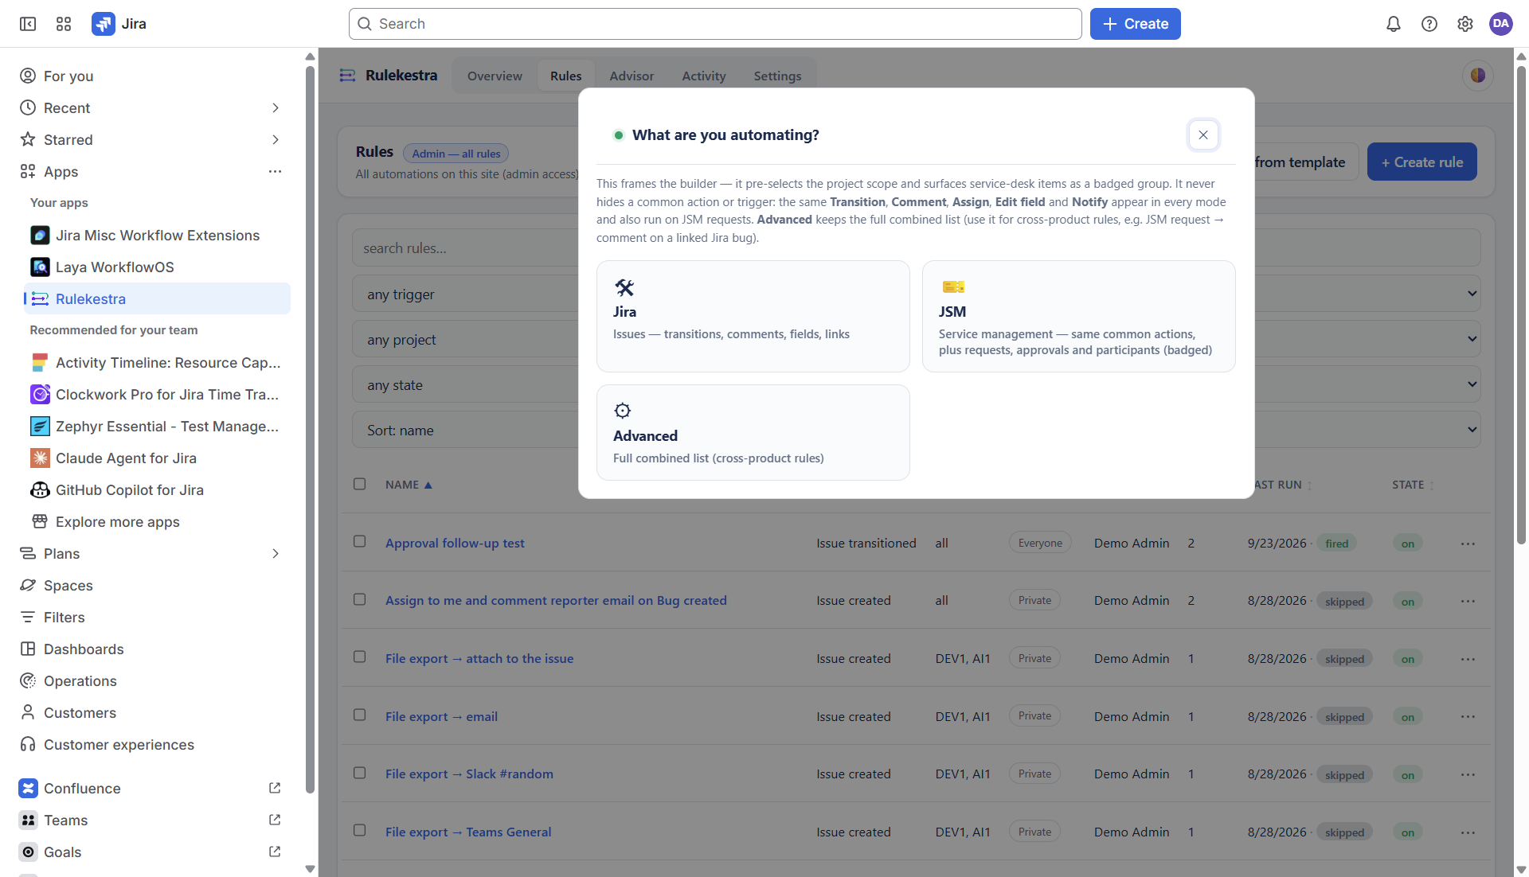Expand the Plans section chevron
Viewport: 1529px width, 877px height.
point(276,553)
